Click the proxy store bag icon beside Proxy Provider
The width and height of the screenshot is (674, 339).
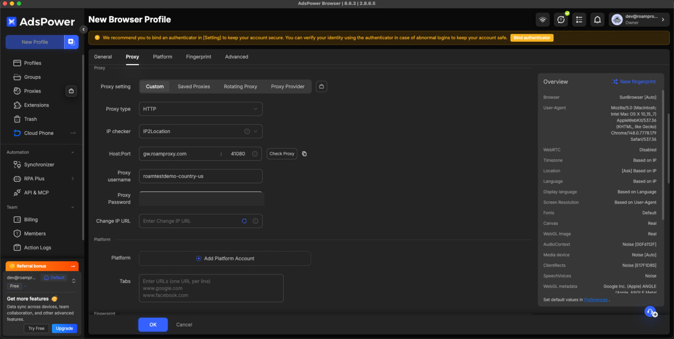322,86
